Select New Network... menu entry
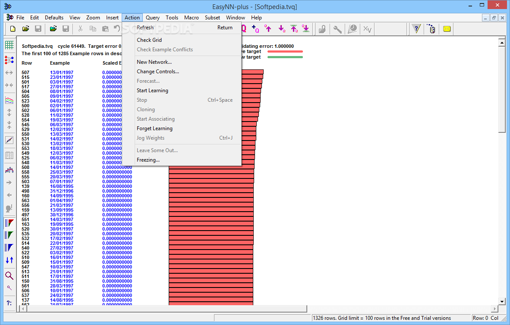Viewport: 510px width, 325px height. (182, 62)
